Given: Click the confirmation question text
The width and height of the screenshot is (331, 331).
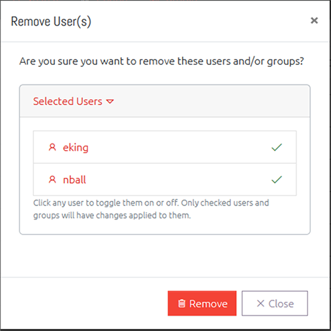Looking at the screenshot, I should click(162, 61).
